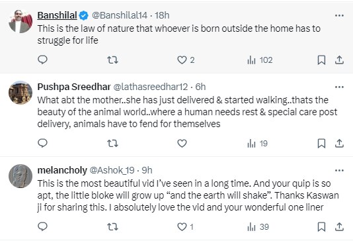Reply to Pushpa Sreedhar's tweet

pos(42,143)
